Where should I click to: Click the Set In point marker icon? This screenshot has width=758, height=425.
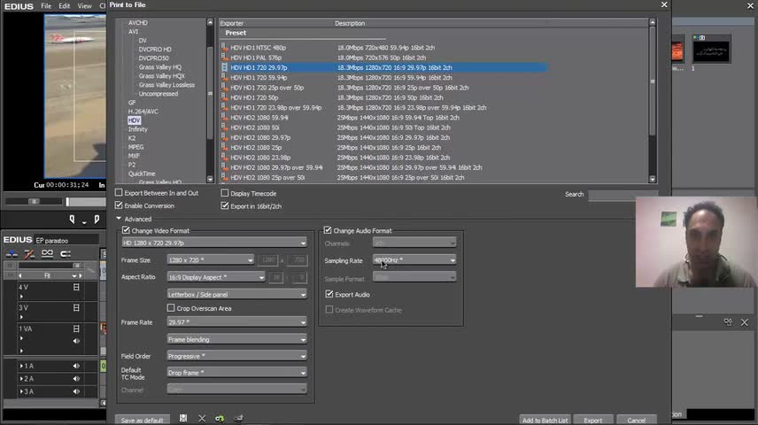(x=72, y=220)
